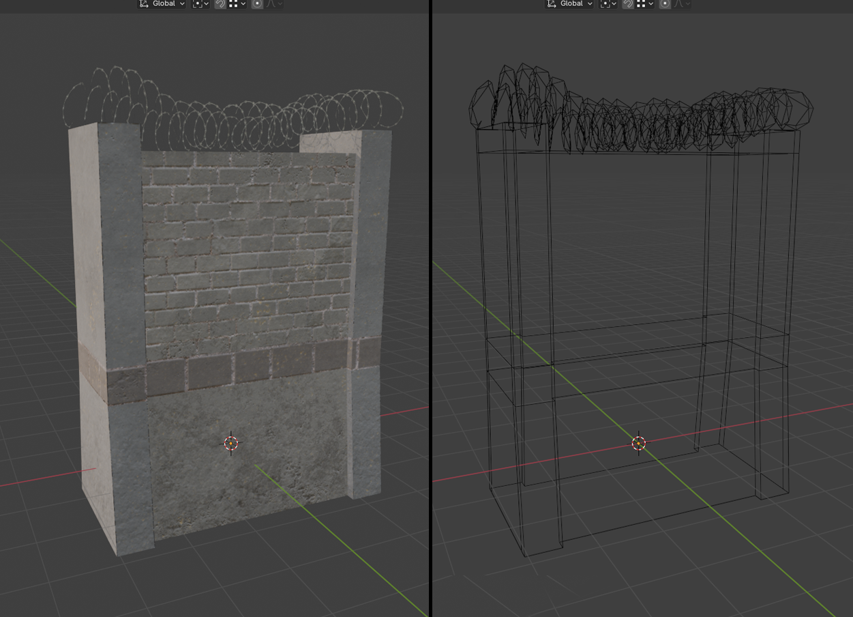Open proportional falloff curve menu in right viewport
Screen dimensions: 853x617
point(682,4)
